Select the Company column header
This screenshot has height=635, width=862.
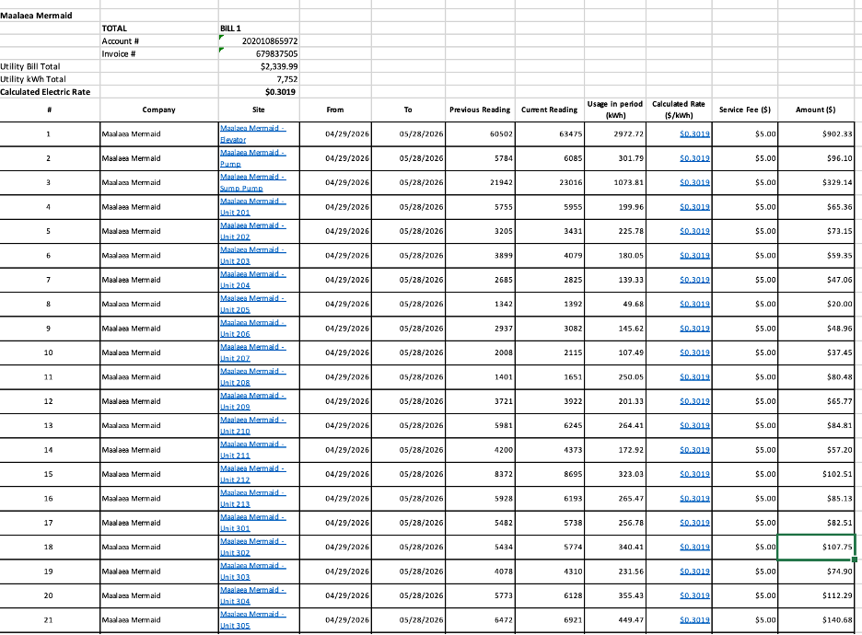(x=159, y=110)
